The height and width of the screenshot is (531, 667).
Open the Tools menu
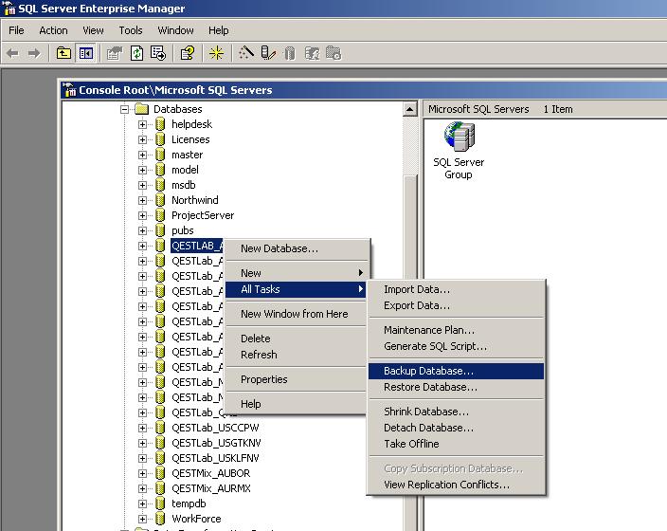[131, 30]
